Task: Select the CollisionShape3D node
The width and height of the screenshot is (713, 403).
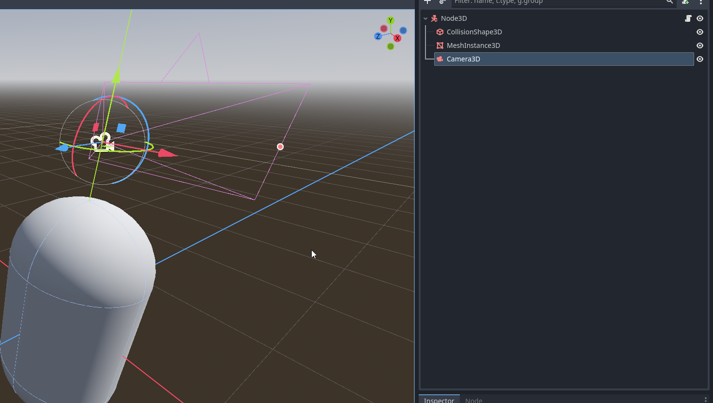Action: [474, 32]
